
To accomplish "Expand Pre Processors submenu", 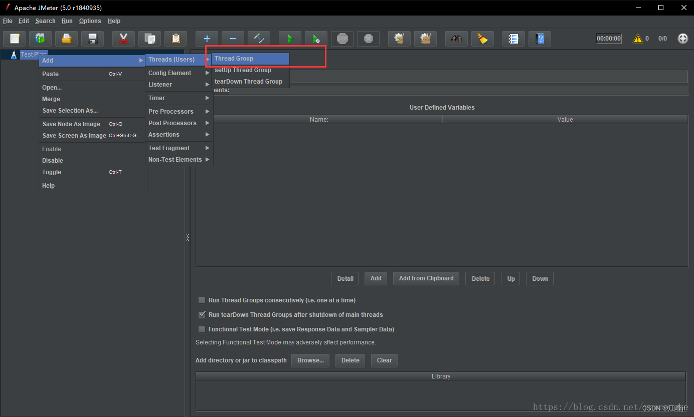I will (x=179, y=112).
